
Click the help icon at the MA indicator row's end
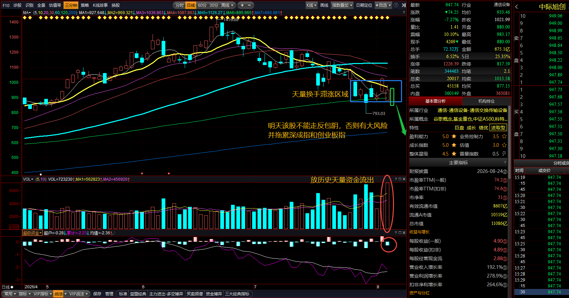(404, 13)
